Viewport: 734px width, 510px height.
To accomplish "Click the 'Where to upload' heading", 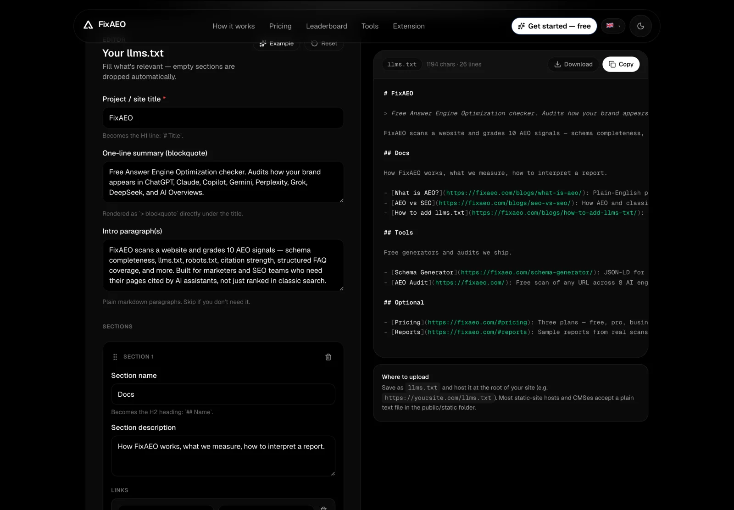I will coord(405,377).
